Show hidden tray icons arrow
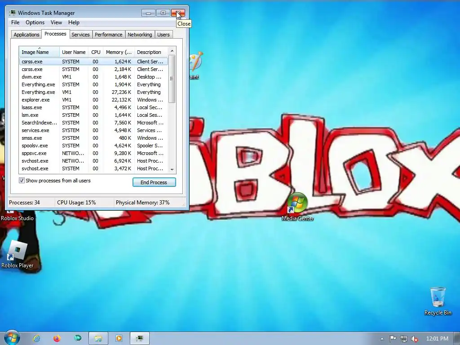The width and height of the screenshot is (460, 345). click(382, 339)
